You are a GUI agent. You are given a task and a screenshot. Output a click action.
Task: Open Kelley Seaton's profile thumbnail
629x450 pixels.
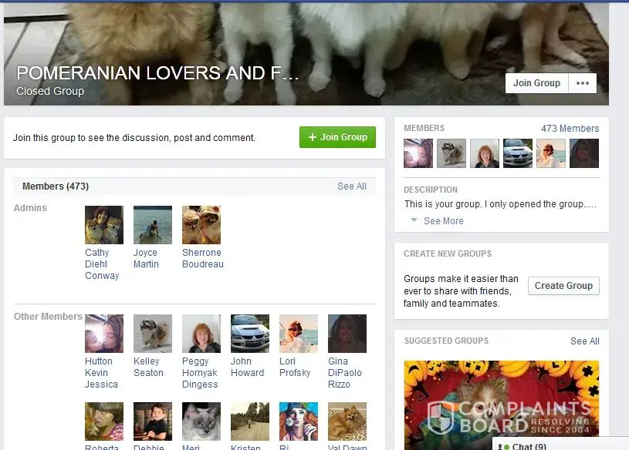[152, 334]
